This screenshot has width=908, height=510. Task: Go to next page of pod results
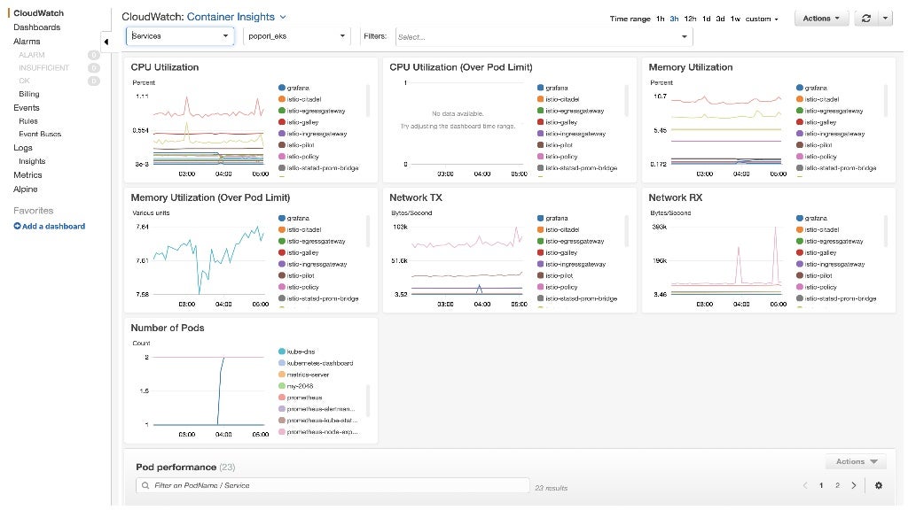click(x=854, y=485)
